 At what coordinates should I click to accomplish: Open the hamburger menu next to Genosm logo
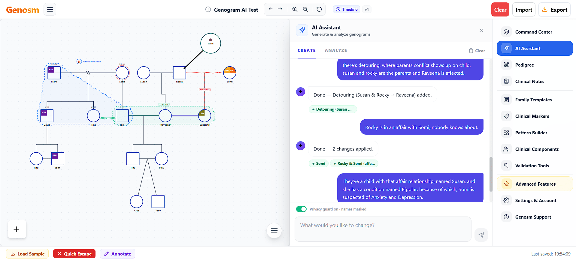[x=50, y=10]
